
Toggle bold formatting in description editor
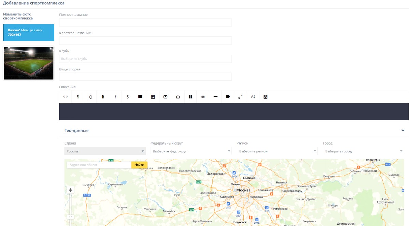[x=103, y=97]
